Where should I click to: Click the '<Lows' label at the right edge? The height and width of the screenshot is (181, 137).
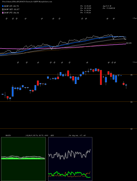(135, 62)
